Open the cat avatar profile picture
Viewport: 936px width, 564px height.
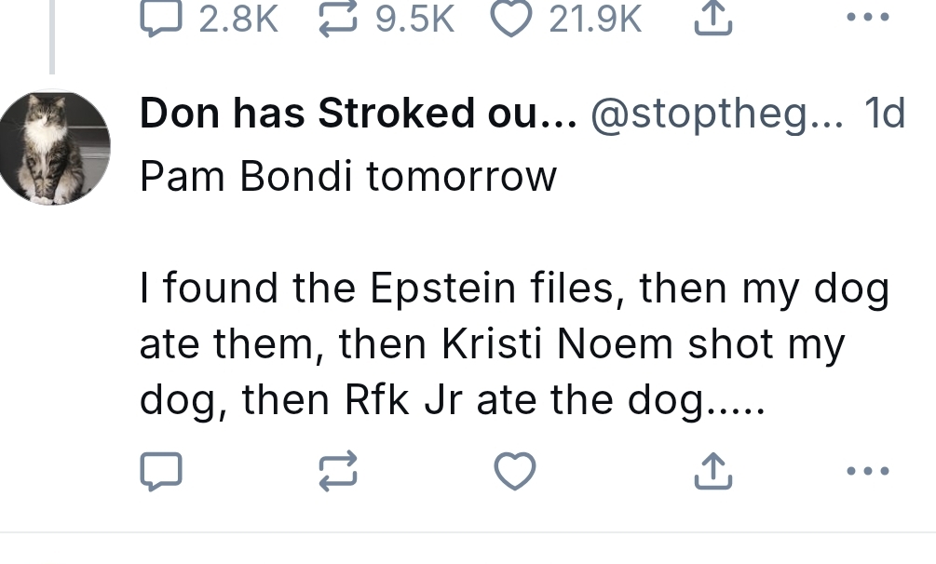click(x=54, y=147)
